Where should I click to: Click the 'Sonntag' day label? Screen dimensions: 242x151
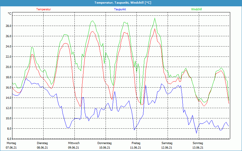[198, 143]
